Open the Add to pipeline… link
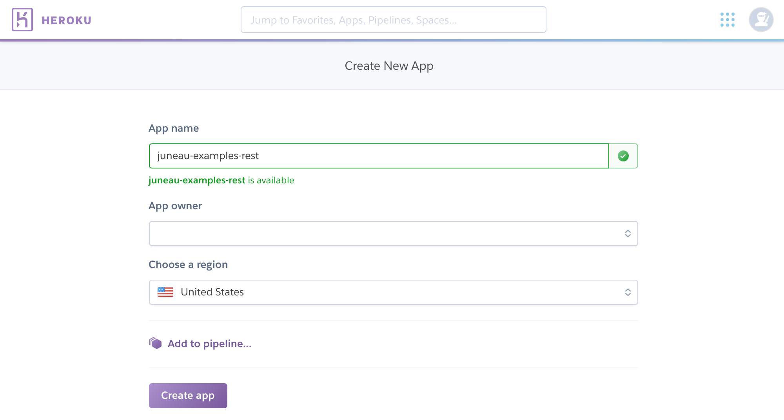 [x=209, y=344]
